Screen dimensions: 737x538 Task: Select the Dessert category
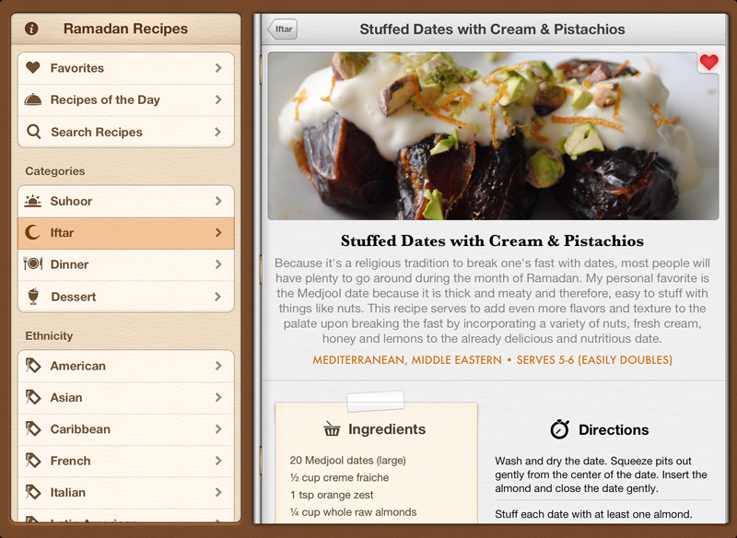(126, 297)
